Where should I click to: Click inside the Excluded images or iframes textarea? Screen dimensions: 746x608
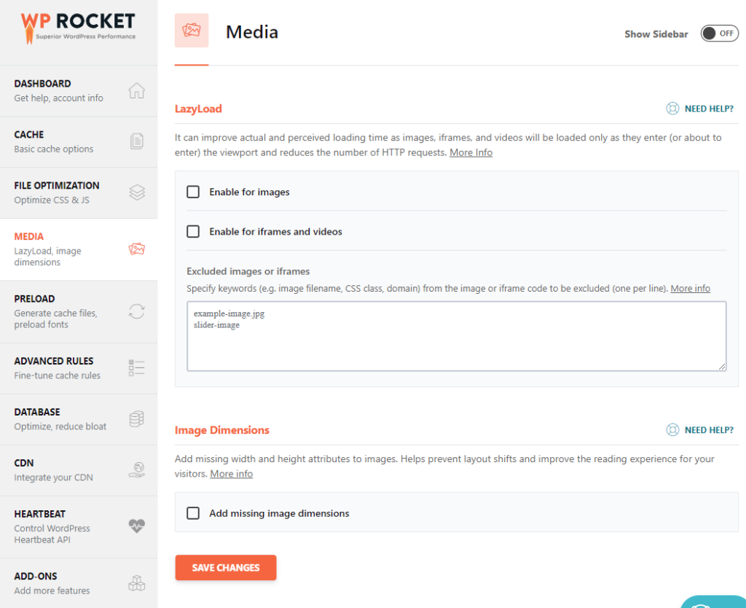point(456,335)
